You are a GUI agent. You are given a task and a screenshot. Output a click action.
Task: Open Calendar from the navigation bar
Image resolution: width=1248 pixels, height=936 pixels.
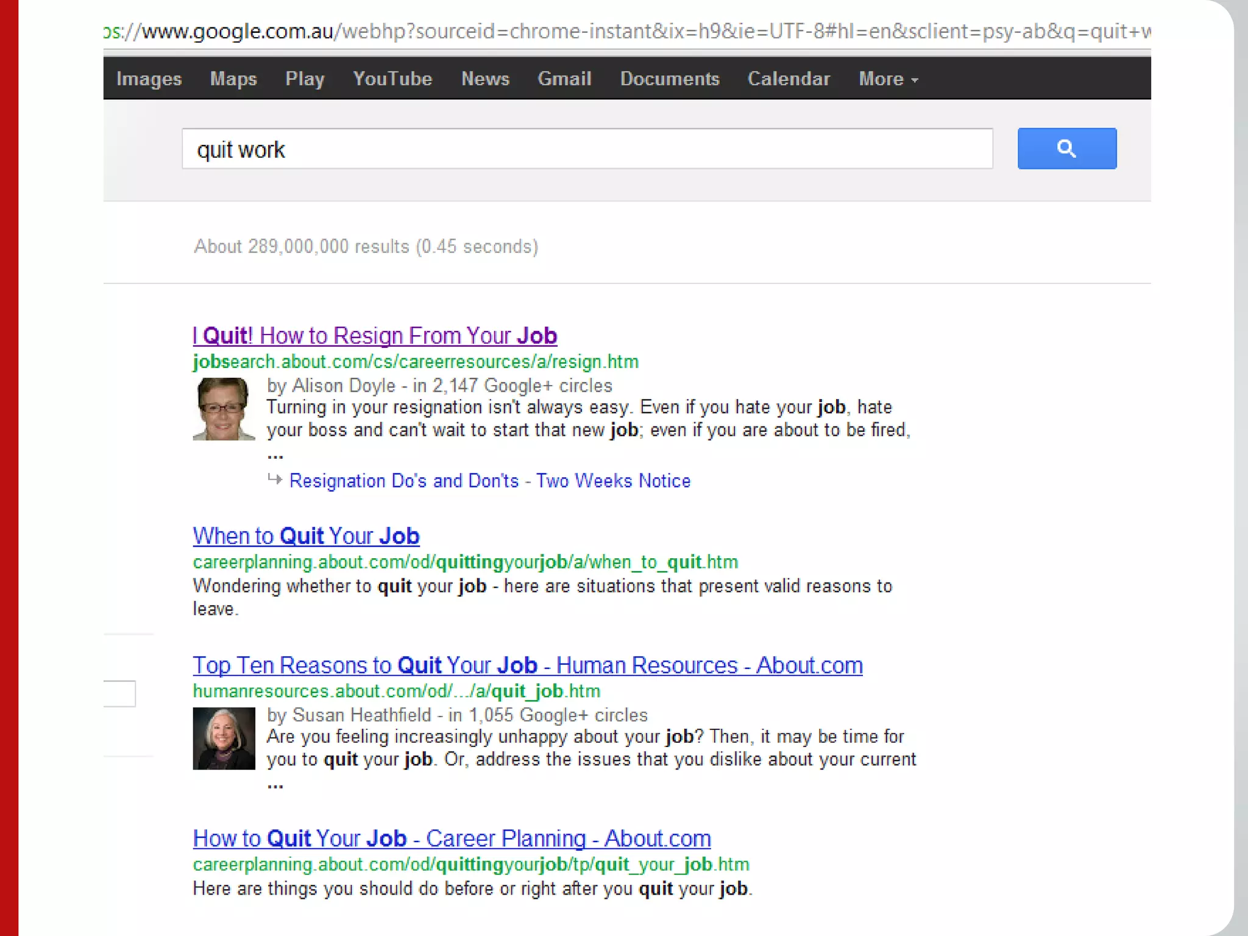pos(789,79)
